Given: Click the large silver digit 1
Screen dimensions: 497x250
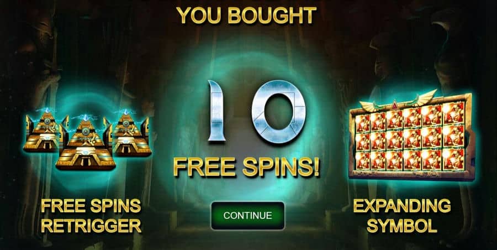Looking at the screenshot, I should pos(216,110).
